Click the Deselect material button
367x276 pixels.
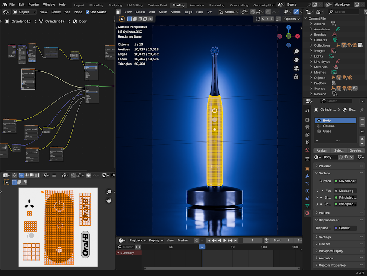point(356,150)
